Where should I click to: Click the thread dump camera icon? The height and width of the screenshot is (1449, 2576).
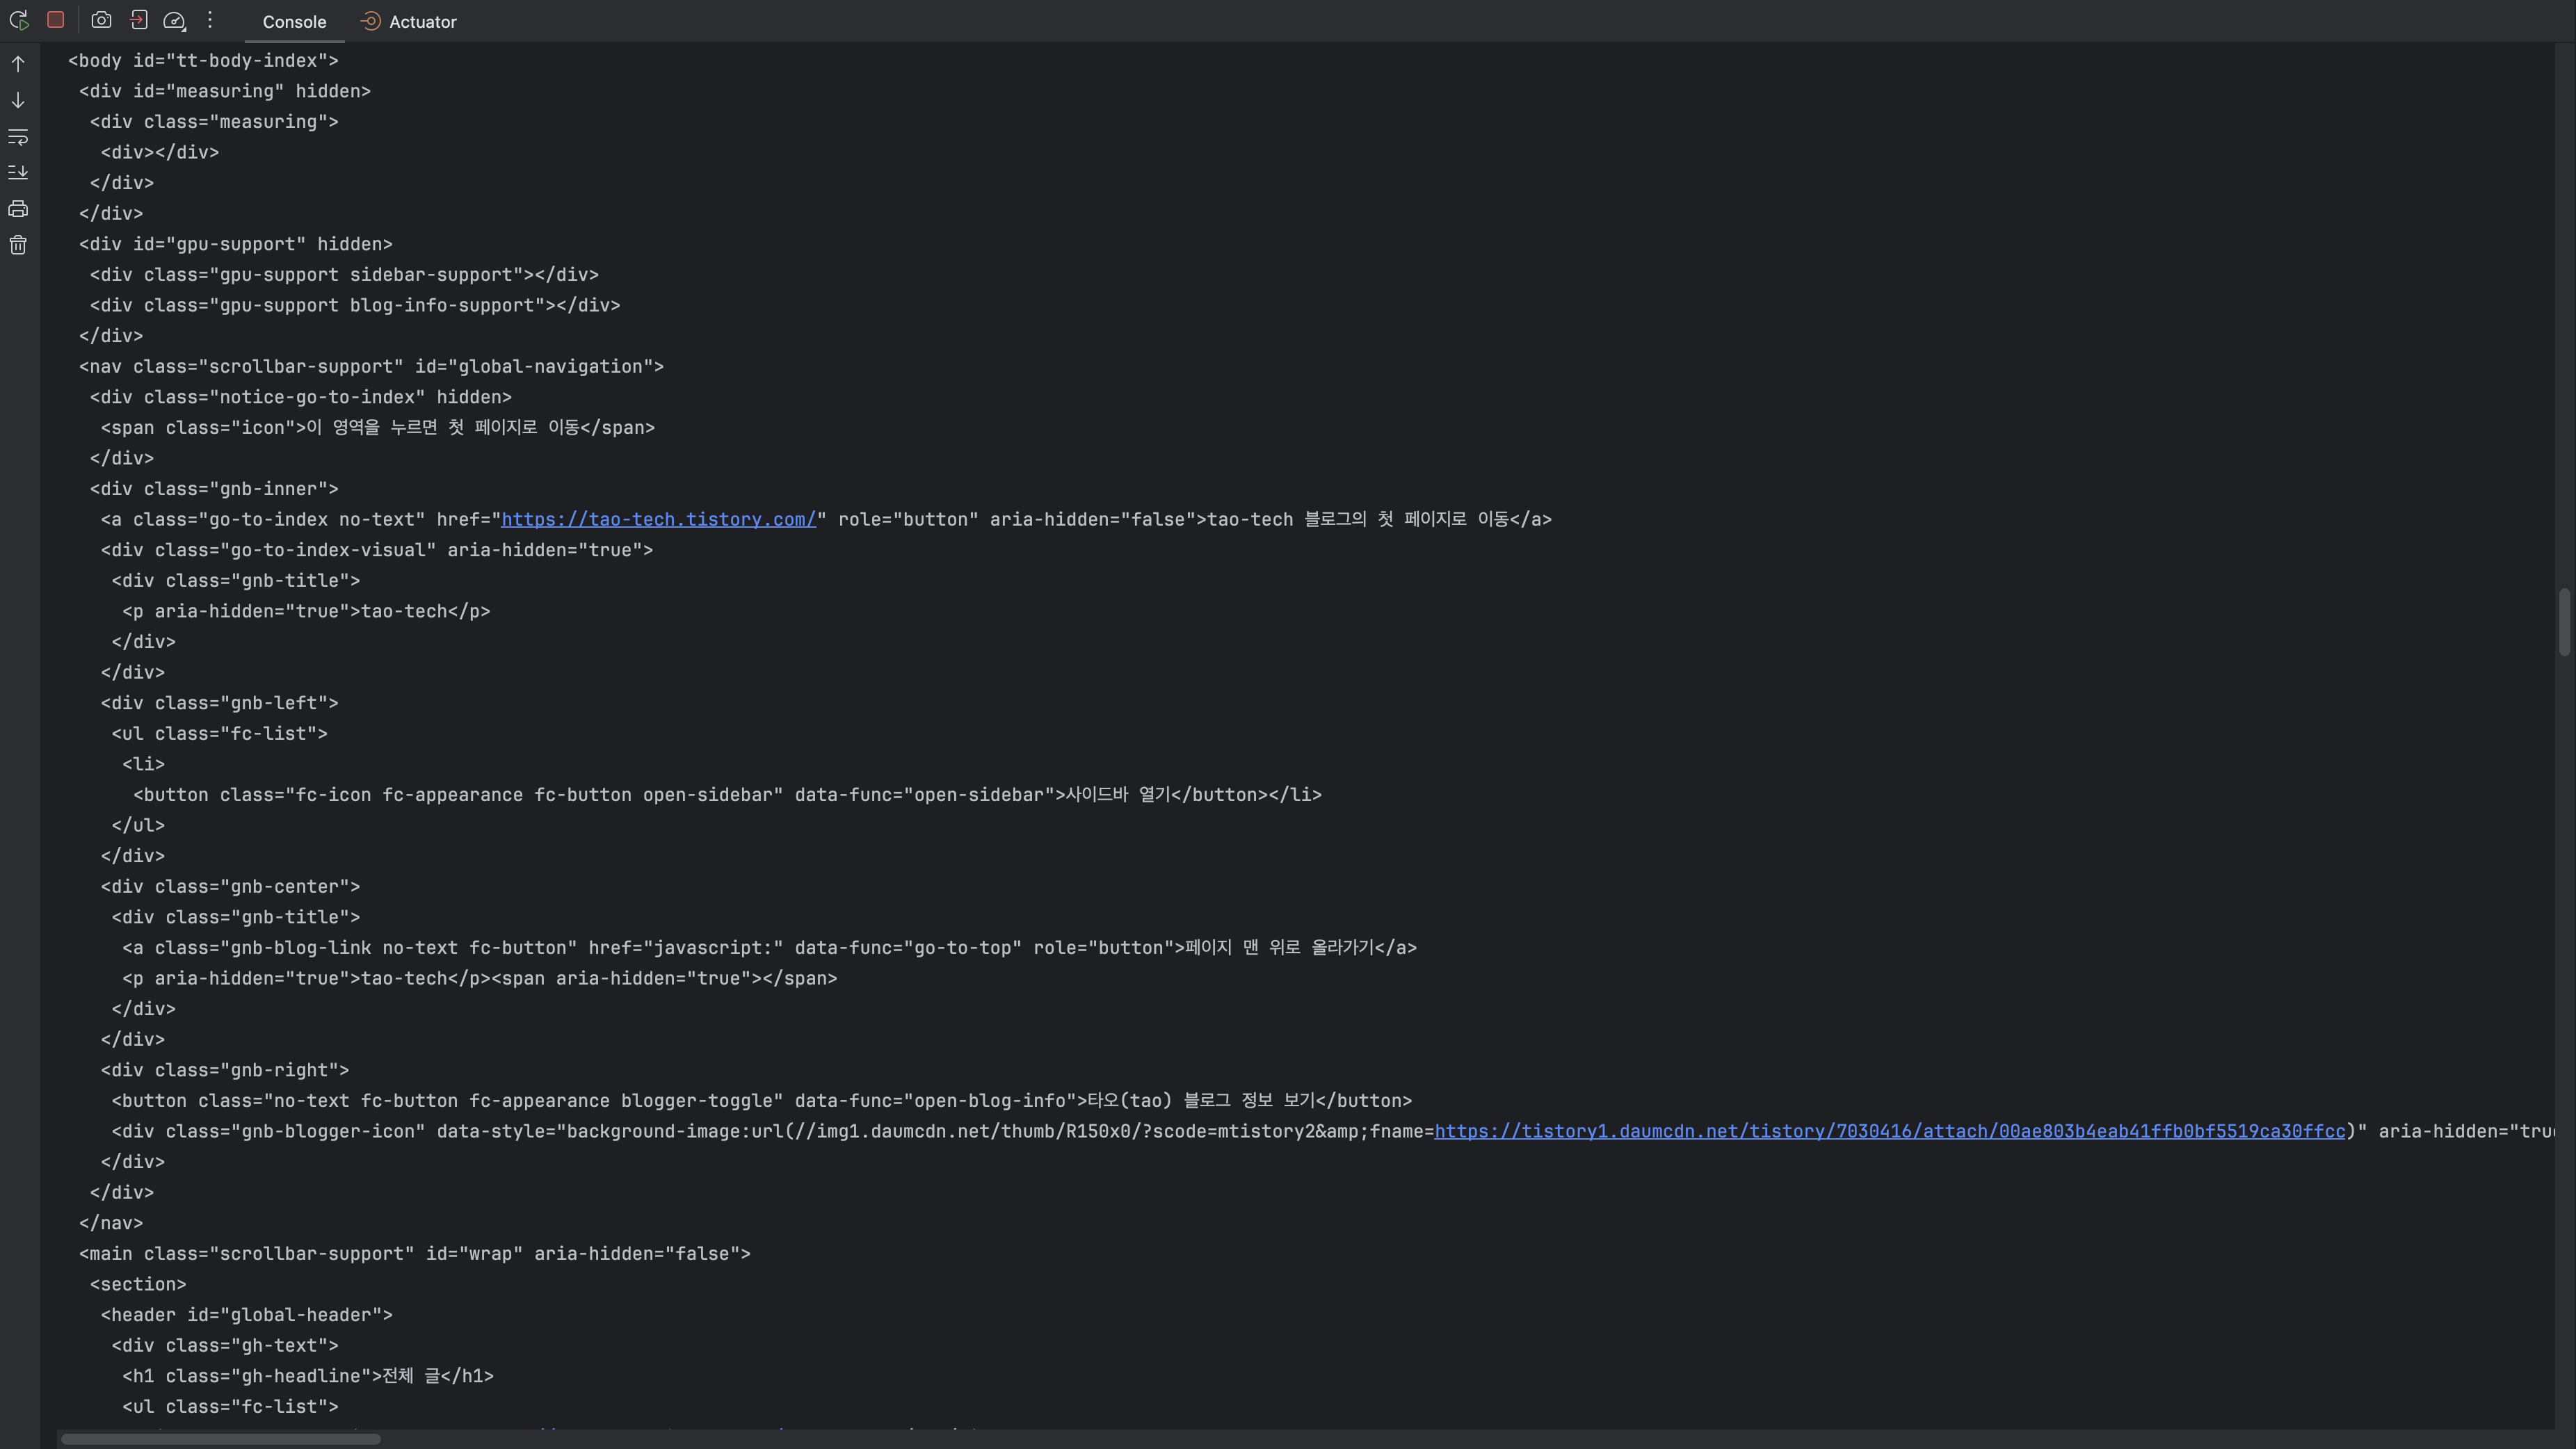[101, 20]
